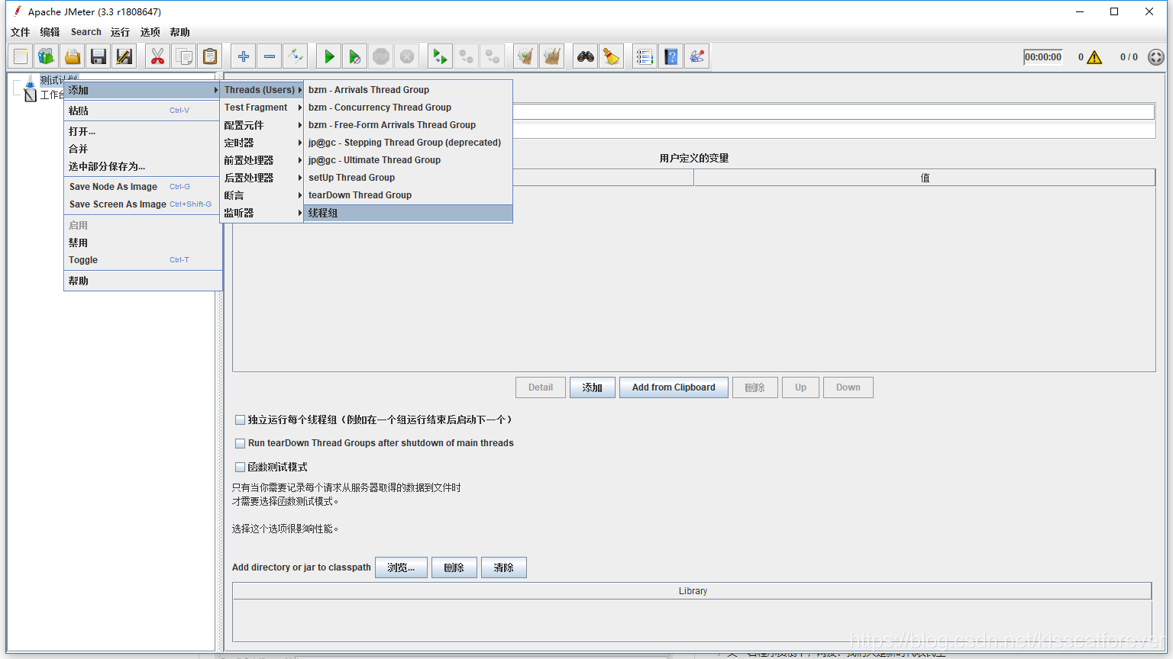The height and width of the screenshot is (659, 1173).
Task: Click the Toggle element toolbar icon
Action: [x=296, y=56]
